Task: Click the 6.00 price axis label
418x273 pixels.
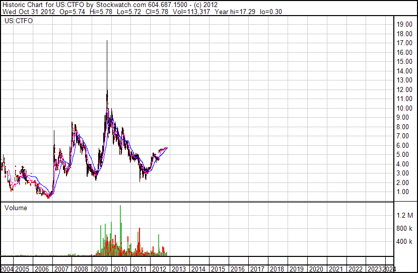Action: coord(403,145)
